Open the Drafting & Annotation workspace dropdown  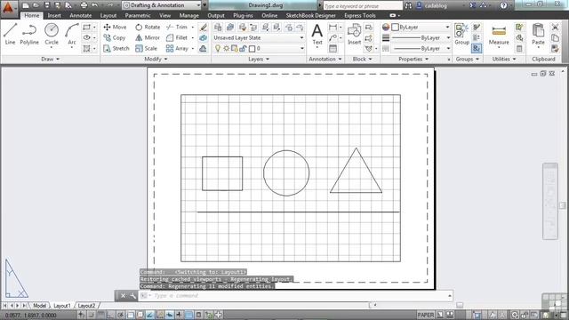[162, 5]
